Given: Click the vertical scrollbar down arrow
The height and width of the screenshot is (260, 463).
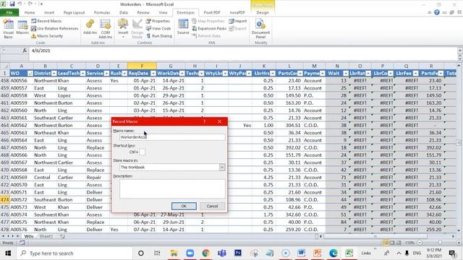Looking at the screenshot, I should coord(459,230).
